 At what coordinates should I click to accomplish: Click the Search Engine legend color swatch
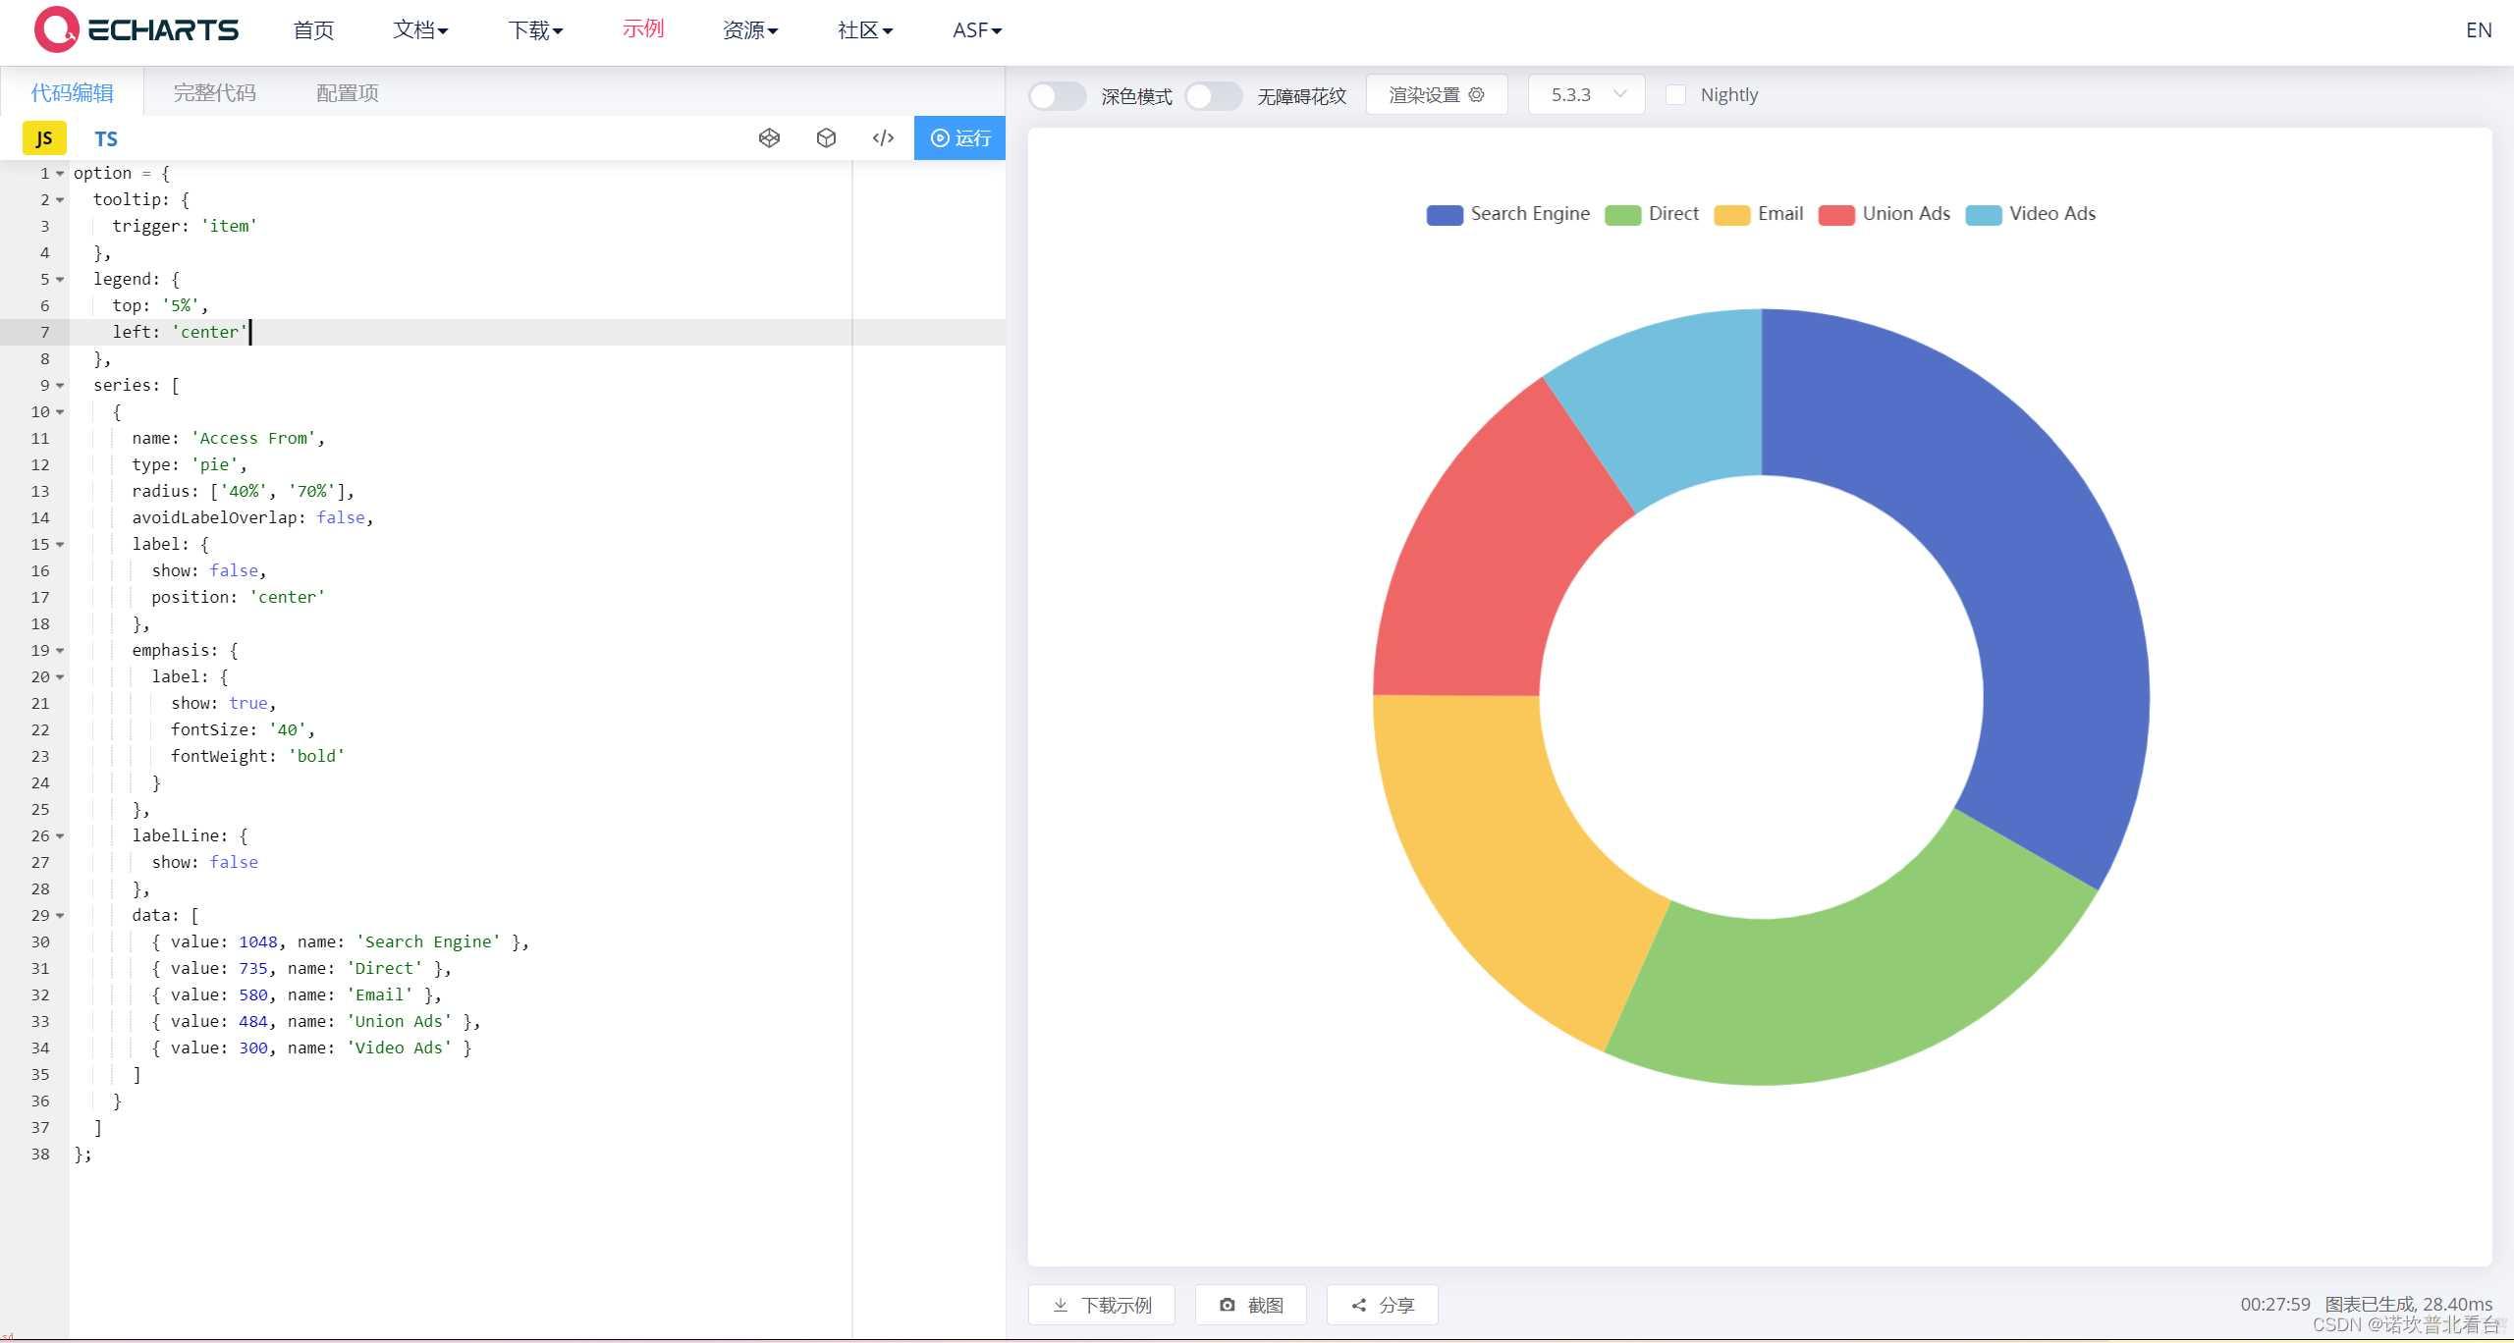[x=1445, y=215]
